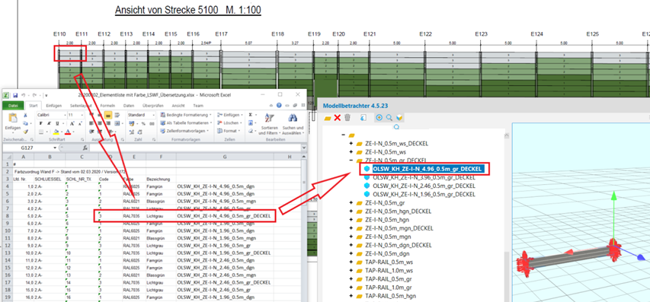Toggle bold formatting in Excel ribbon

click(x=41, y=123)
